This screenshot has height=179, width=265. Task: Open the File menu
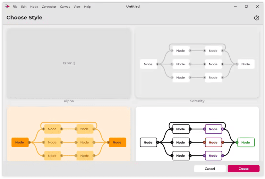15,7
